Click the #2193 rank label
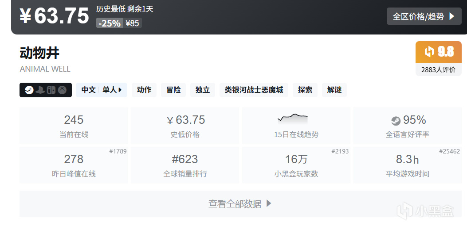 [x=340, y=151]
